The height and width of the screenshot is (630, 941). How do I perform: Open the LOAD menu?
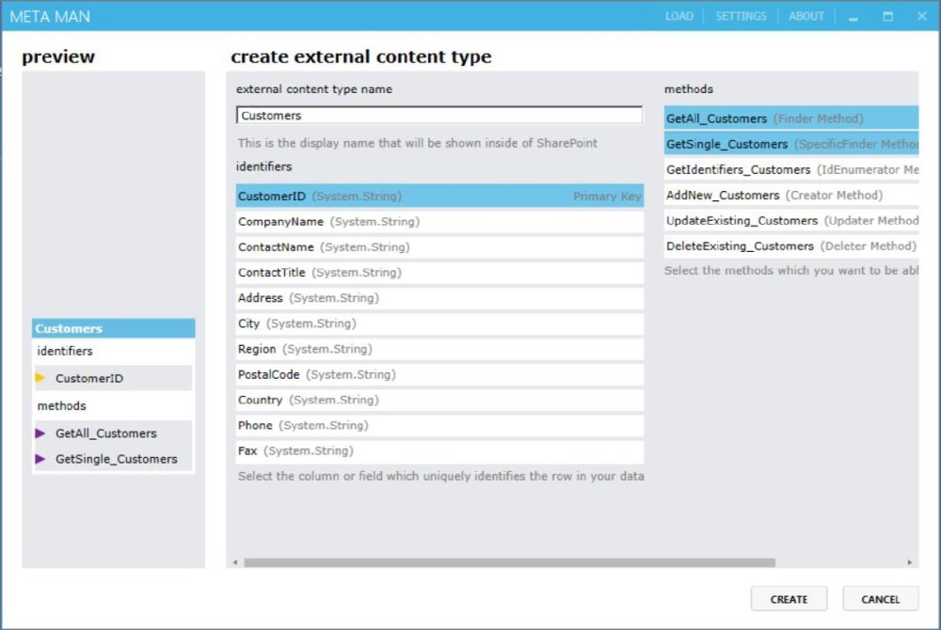tap(679, 16)
